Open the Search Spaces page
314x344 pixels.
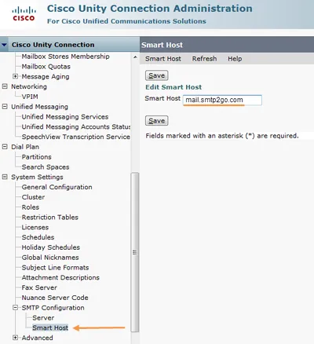tap(46, 167)
